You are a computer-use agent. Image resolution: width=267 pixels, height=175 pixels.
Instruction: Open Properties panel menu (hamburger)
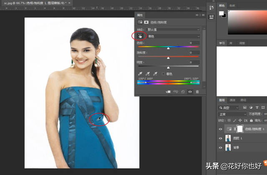[203, 15]
